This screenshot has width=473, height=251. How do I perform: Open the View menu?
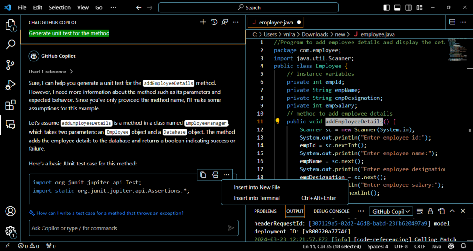(x=83, y=7)
